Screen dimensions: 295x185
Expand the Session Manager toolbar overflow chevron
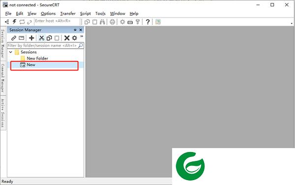(x=82, y=36)
